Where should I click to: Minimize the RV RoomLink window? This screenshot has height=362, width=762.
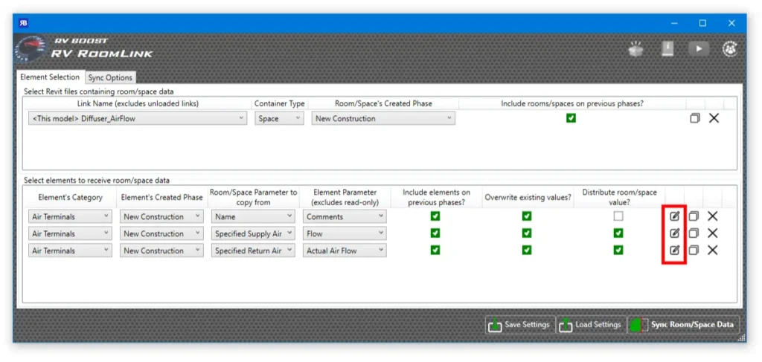pyautogui.click(x=674, y=23)
